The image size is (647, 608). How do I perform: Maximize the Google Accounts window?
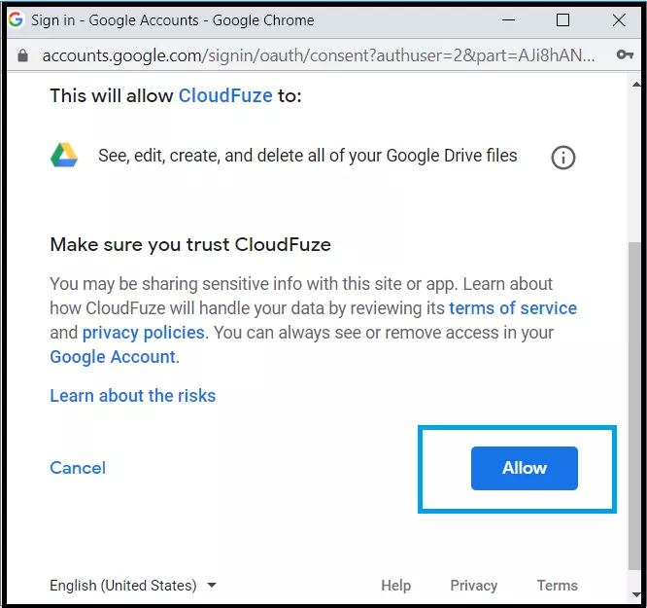point(562,19)
